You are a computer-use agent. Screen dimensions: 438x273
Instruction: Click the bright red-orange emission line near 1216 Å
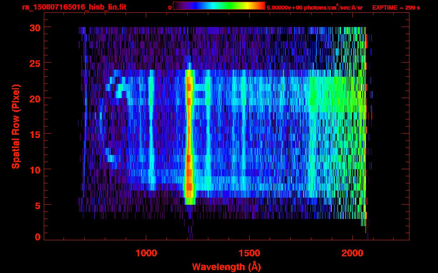pos(189,137)
